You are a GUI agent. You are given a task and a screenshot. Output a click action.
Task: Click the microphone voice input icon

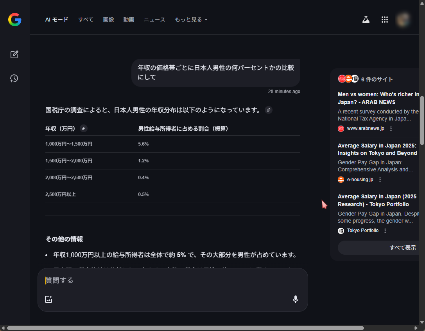click(296, 299)
